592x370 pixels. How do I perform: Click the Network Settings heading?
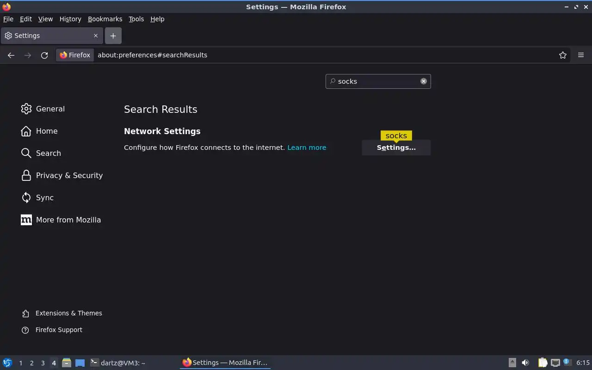[162, 131]
